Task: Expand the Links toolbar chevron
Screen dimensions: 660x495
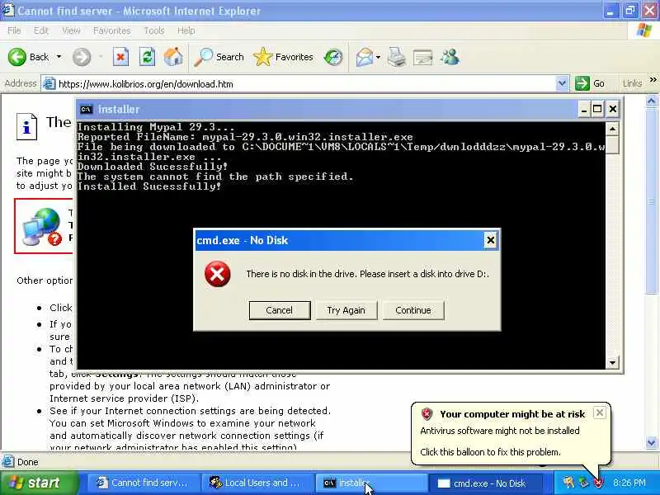Action: pos(653,80)
